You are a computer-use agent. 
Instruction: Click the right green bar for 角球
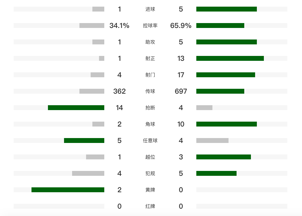[226, 124]
